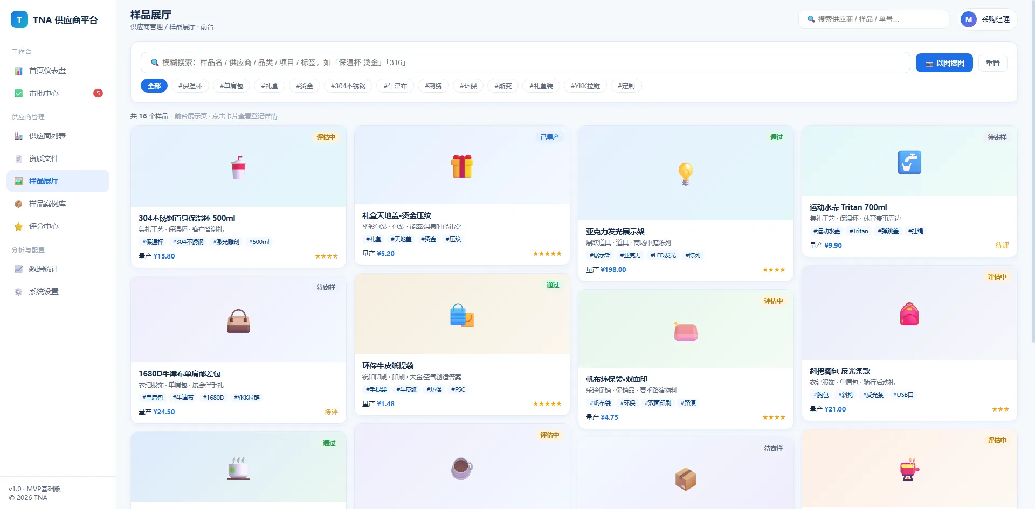Click the 资质文件 document icon
1035x509 pixels.
[x=18, y=159]
